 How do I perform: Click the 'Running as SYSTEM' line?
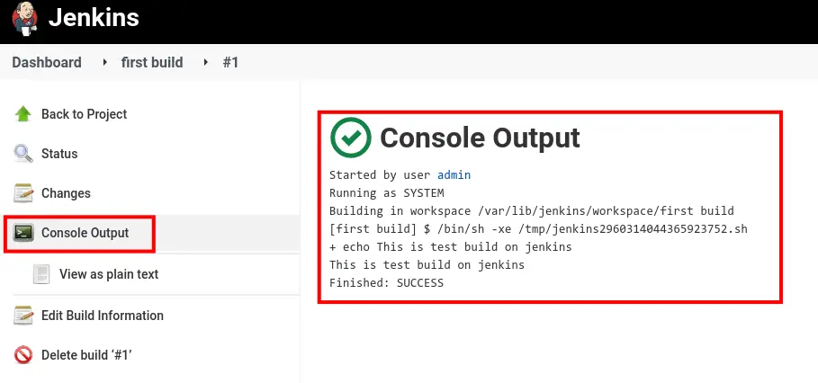coord(387,193)
